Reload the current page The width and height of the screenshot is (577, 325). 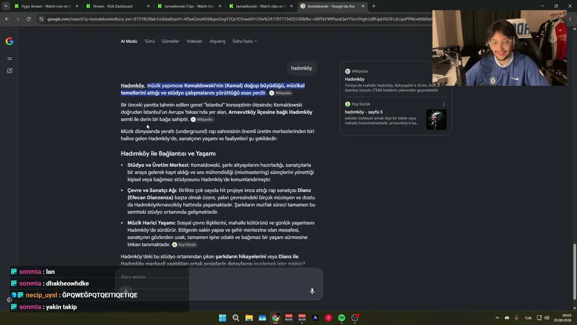point(28,19)
